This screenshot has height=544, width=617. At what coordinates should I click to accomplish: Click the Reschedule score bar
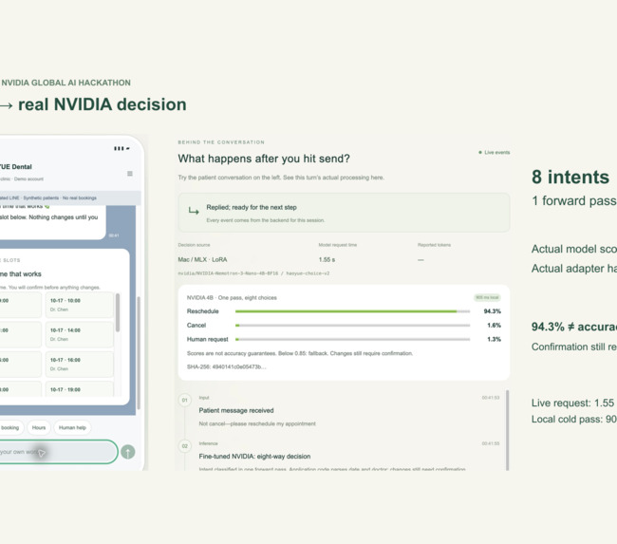coord(352,311)
